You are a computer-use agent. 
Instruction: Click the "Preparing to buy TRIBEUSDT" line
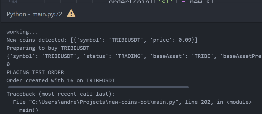[x=48, y=48]
